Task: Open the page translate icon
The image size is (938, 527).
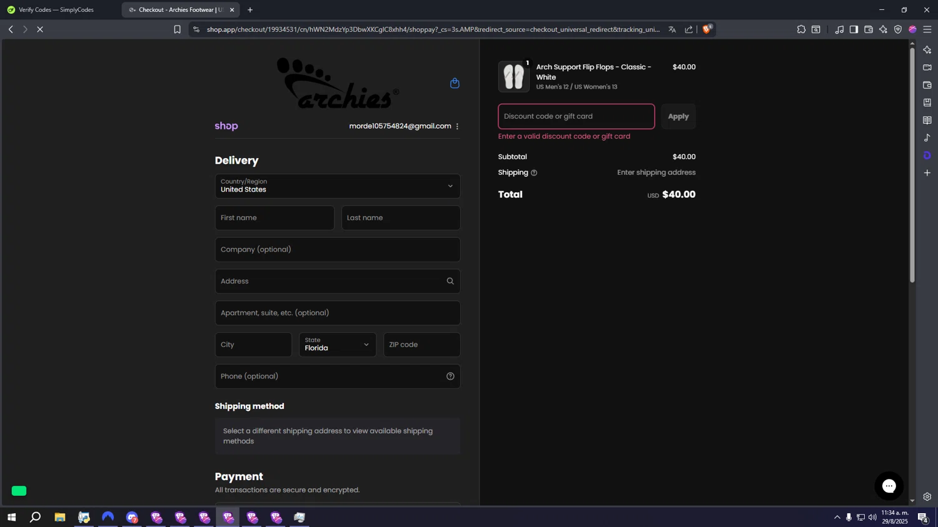Action: pos(672,29)
